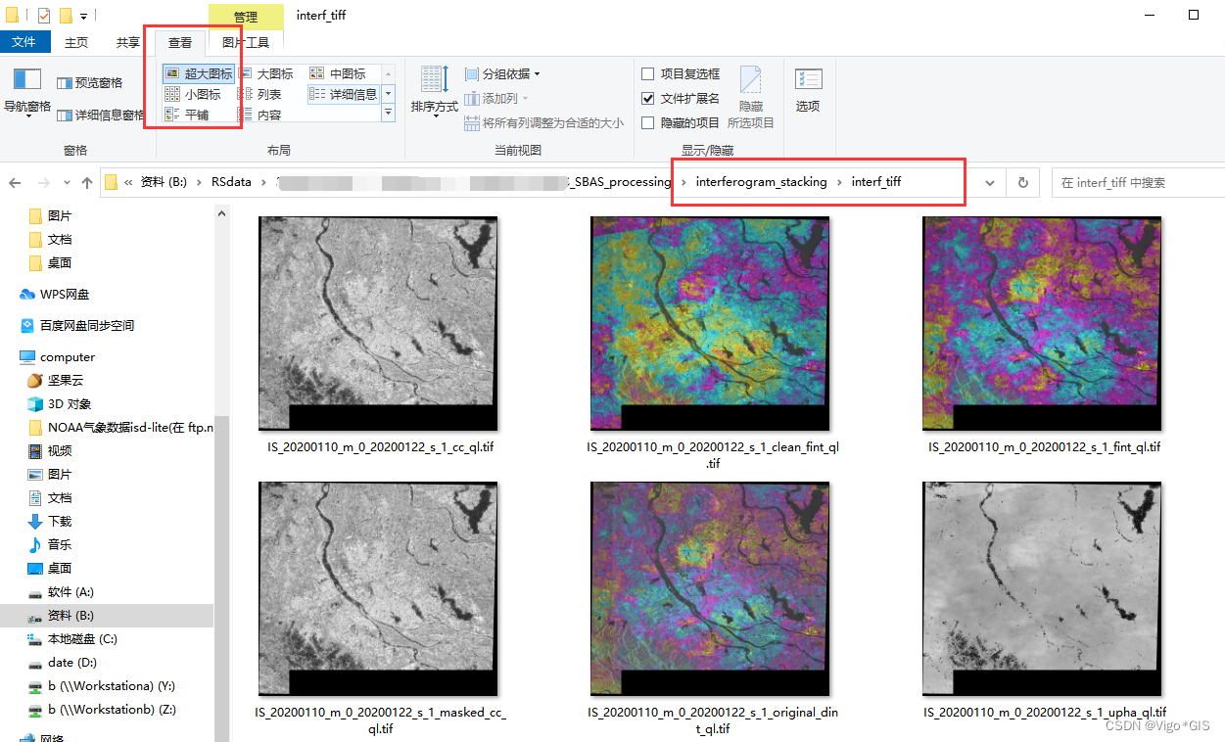
Task: Open Quick Access Toolbar customize dropdown
Action: pyautogui.click(x=83, y=16)
